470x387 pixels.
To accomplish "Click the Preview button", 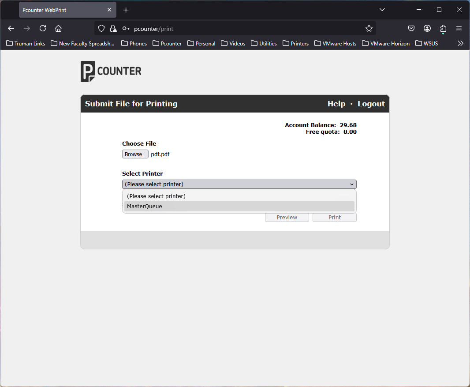I will click(x=287, y=218).
